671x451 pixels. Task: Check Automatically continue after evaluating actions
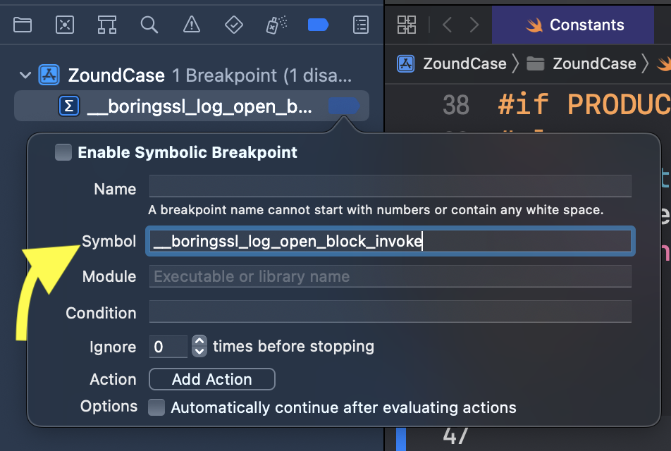tap(156, 407)
